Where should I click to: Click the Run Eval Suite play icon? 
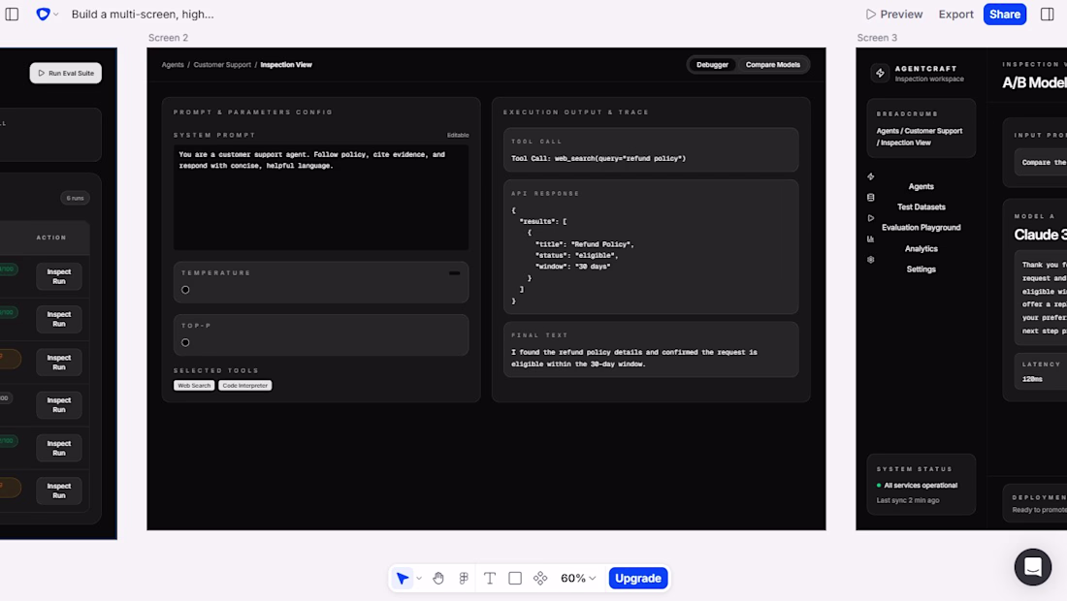click(41, 73)
